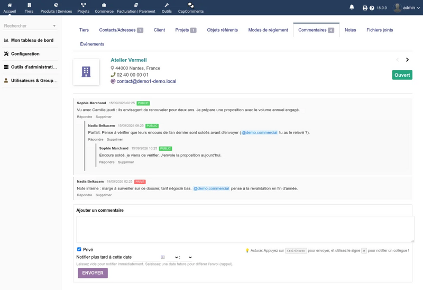The height and width of the screenshot is (290, 423).
Task: Expand the Rechercher search dropdown
Action: 54,26
